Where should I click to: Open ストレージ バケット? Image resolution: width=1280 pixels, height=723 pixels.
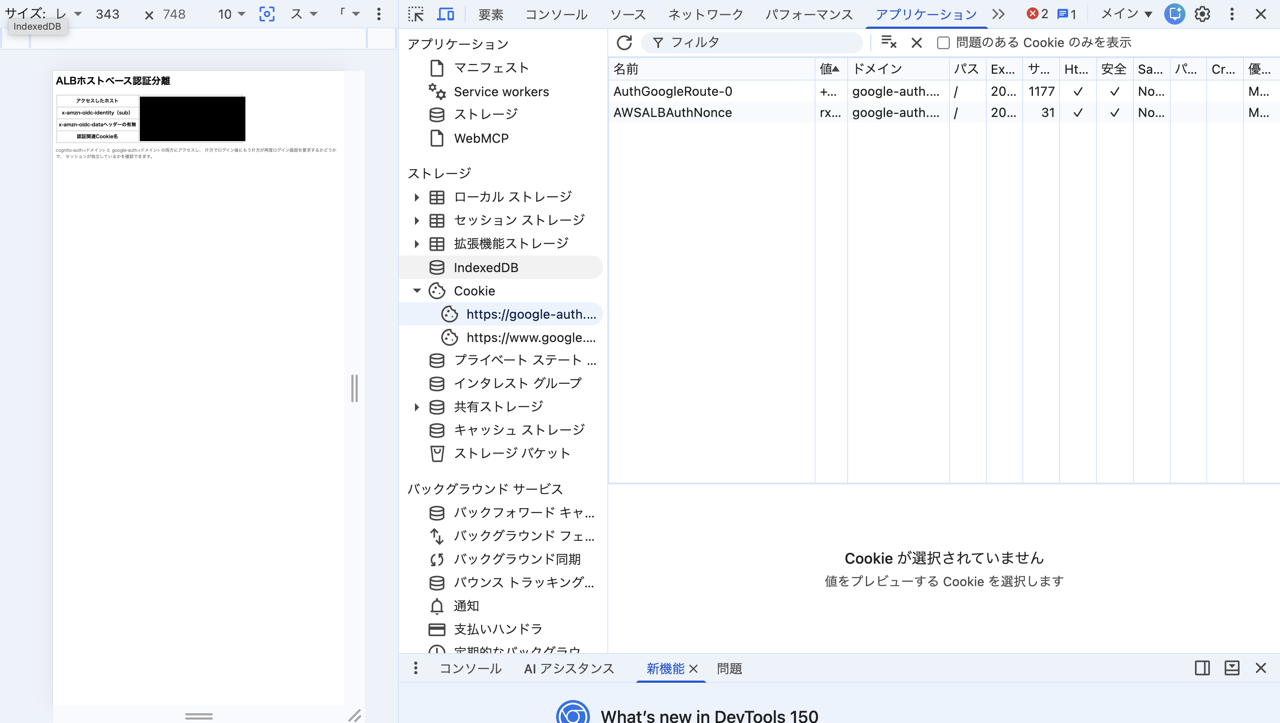point(501,454)
